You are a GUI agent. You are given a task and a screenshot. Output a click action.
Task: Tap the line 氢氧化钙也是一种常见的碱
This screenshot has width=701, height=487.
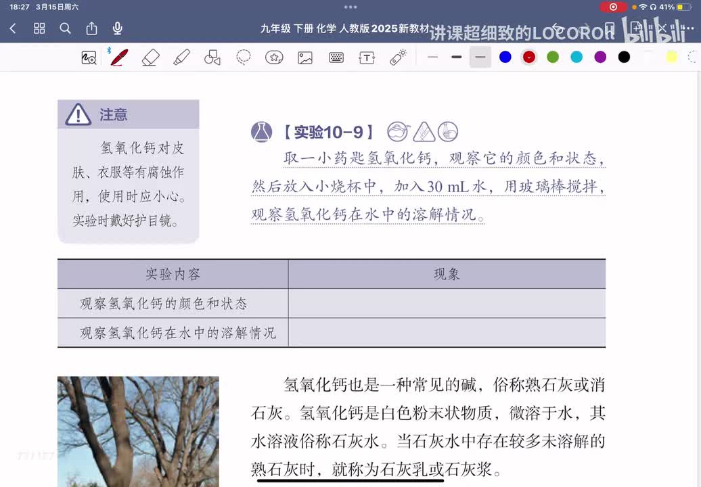point(444,385)
